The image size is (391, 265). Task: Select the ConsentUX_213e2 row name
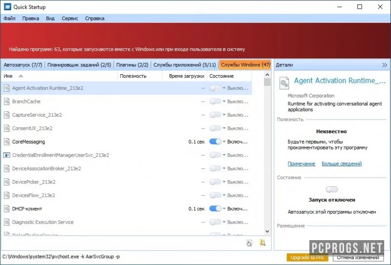(x=32, y=128)
